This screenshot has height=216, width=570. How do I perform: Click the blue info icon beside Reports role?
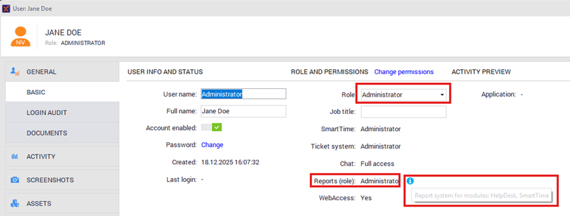click(410, 181)
